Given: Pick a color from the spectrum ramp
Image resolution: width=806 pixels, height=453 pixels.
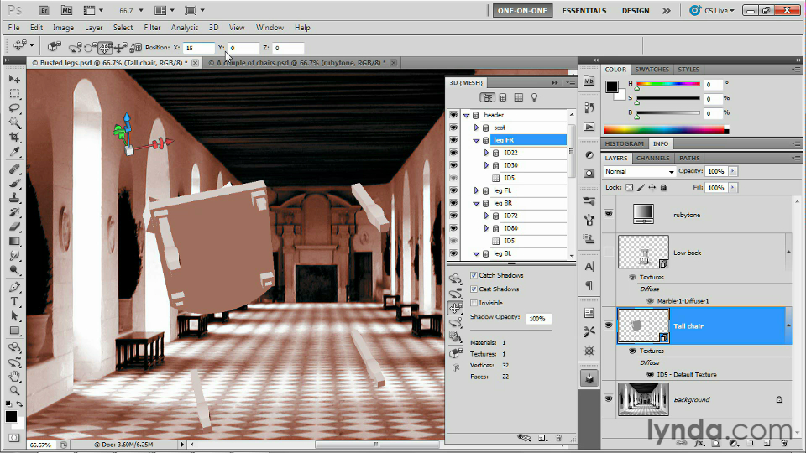Looking at the screenshot, I should [x=666, y=129].
